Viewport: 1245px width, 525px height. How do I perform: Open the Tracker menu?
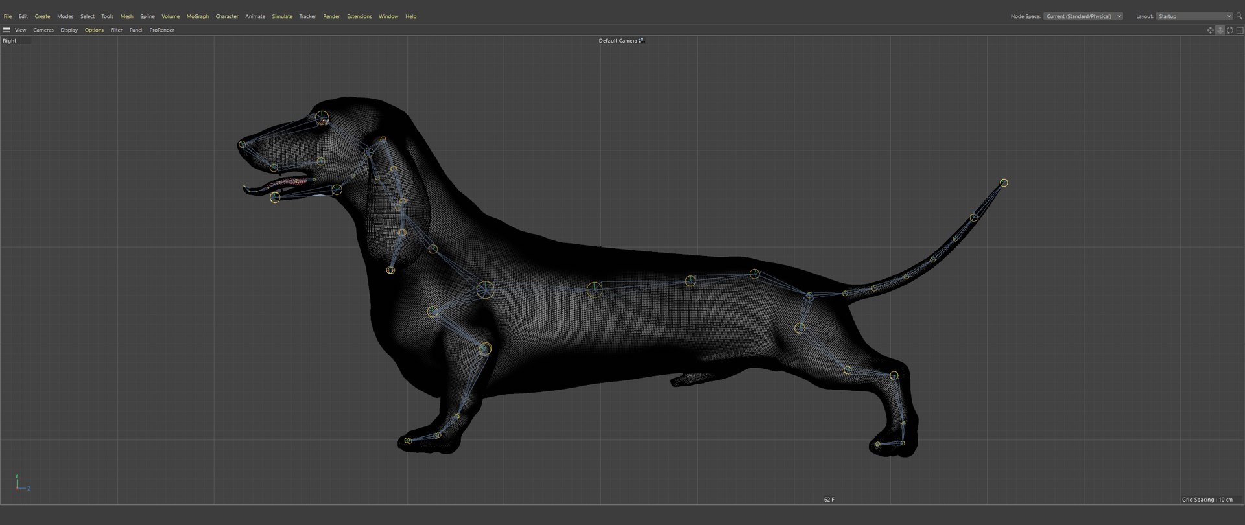(308, 16)
